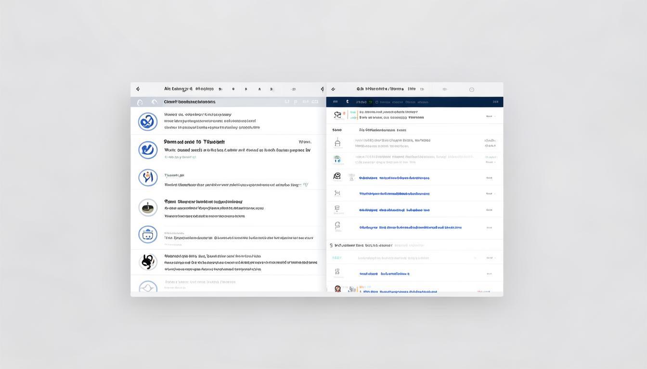Open the dropdown at right of first right-panel row
Image resolution: width=647 pixels, height=369 pixels.
click(x=491, y=116)
